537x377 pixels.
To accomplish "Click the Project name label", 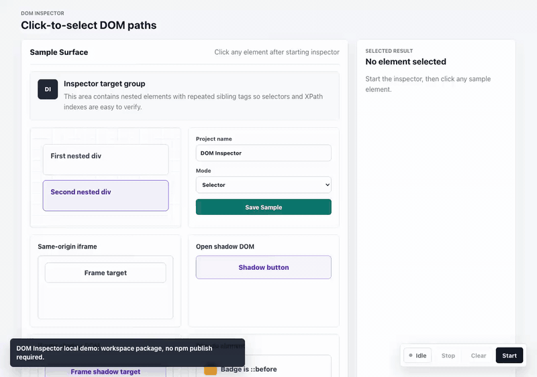I will [x=213, y=139].
